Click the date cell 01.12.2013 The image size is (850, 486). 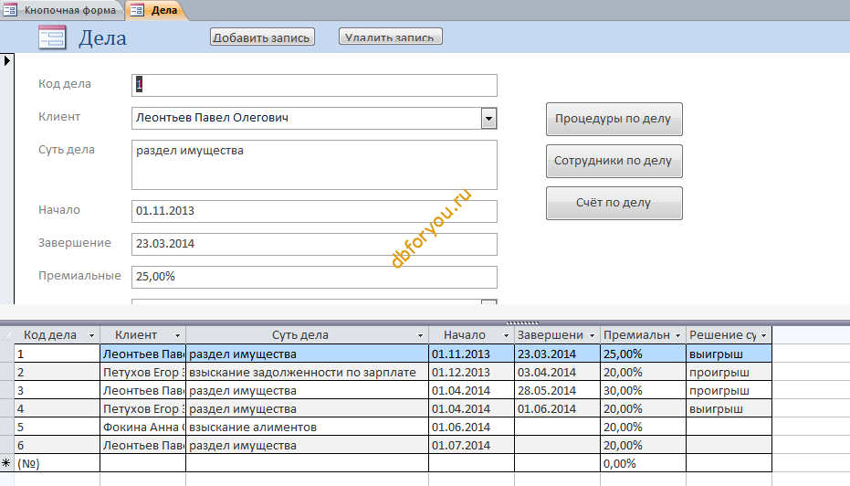(472, 372)
